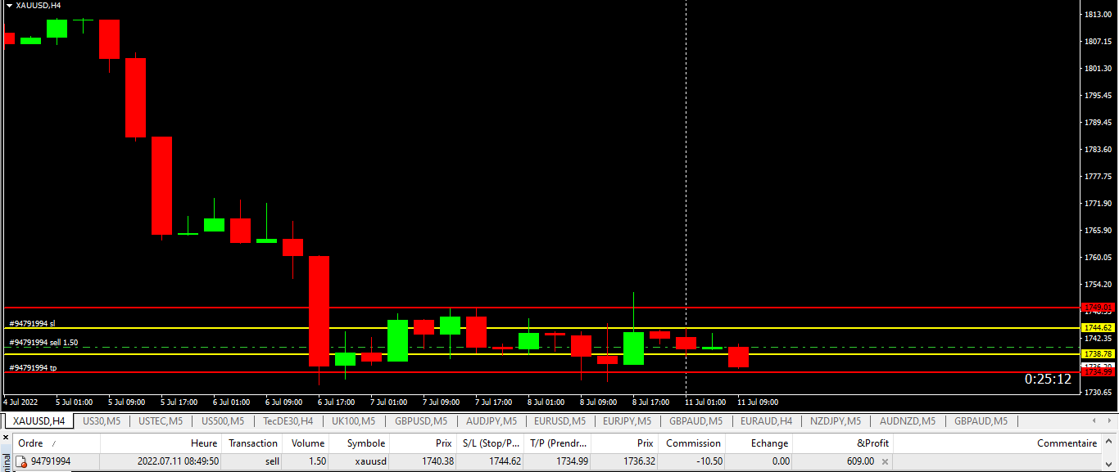
Task: Click the red 1749.01 price label
Action: pos(1098,308)
